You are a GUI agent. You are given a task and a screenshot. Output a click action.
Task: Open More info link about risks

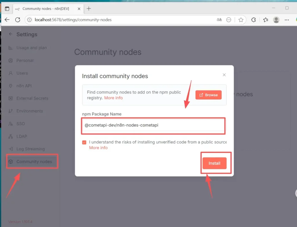click(98, 148)
